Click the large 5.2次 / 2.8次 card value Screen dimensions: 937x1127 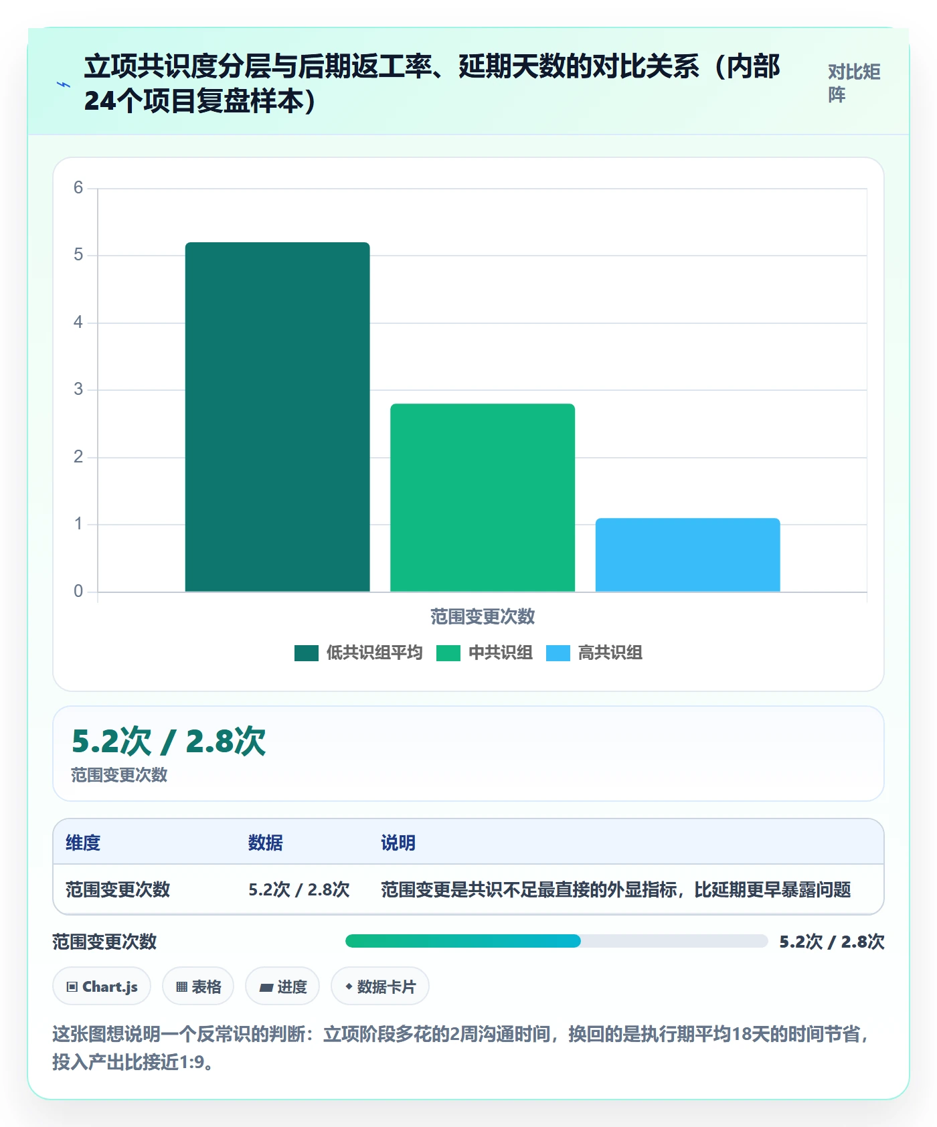click(x=169, y=742)
